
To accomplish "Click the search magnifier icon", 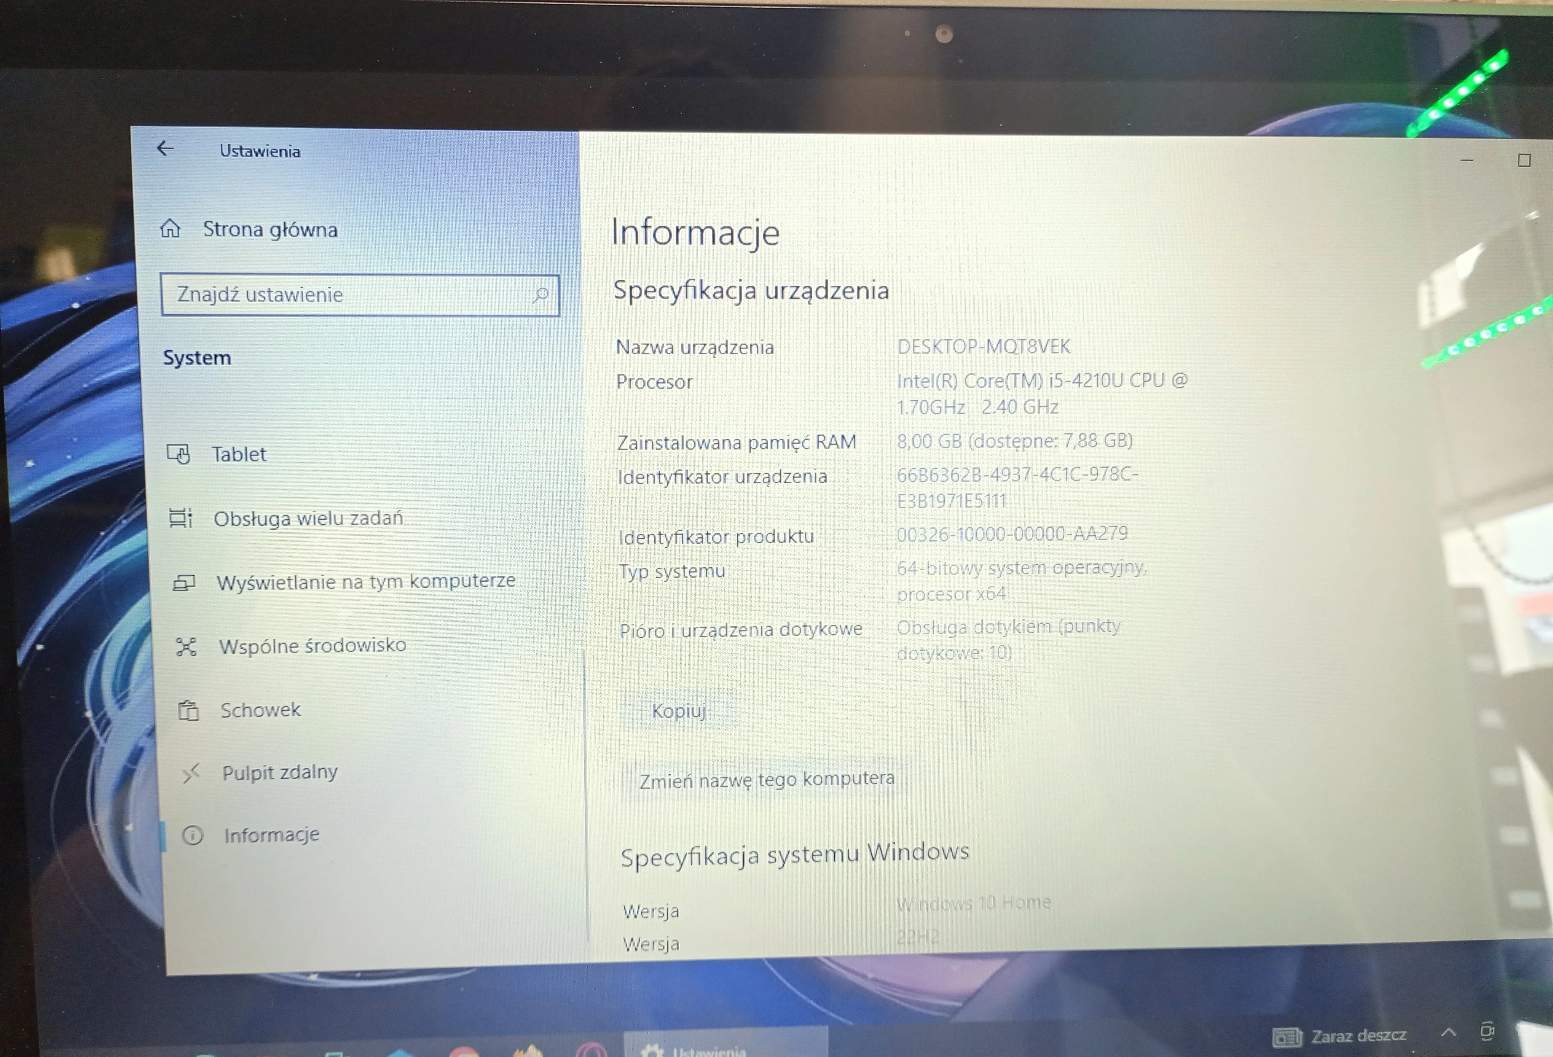I will tap(540, 294).
